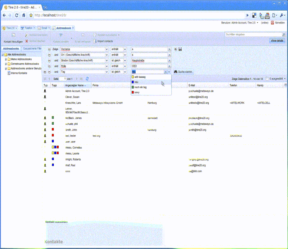Remove the Rolle filter row
The height and width of the screenshot is (249, 288).
pos(49,66)
